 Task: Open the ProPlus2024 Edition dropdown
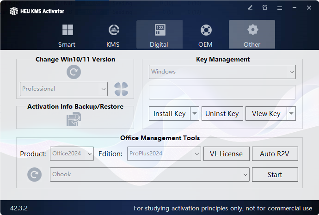(x=164, y=154)
